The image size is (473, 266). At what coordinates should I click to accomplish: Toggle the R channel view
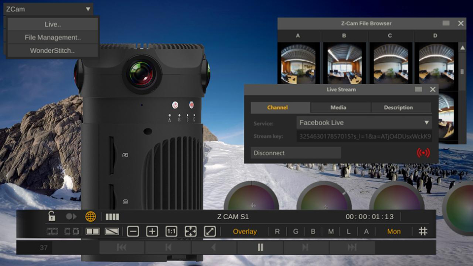click(277, 232)
